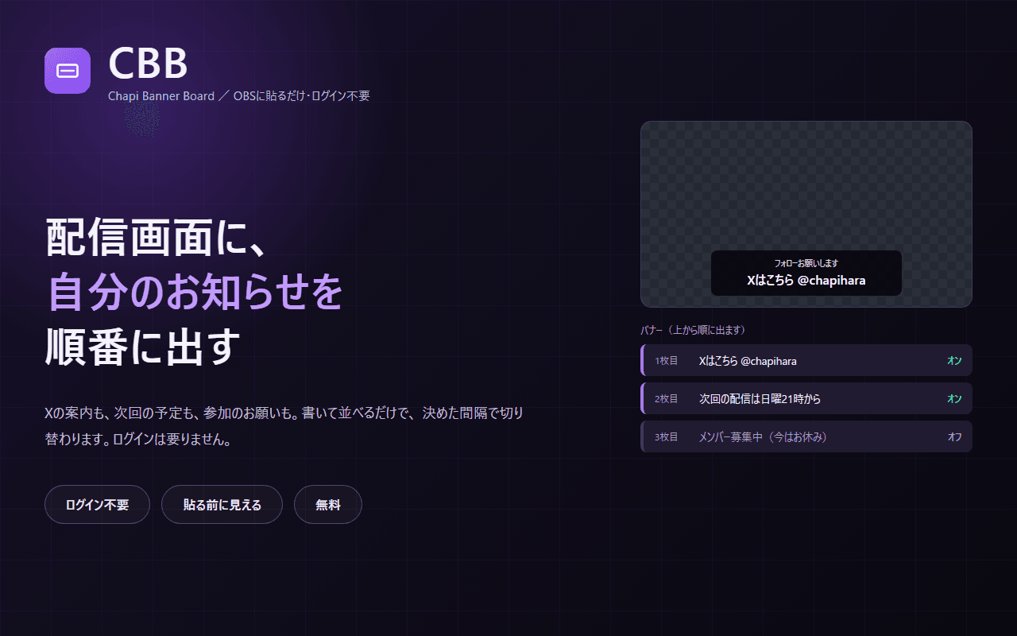The height and width of the screenshot is (636, 1017).
Task: Toggle オフ on the メンバー募集中 row
Action: tap(954, 437)
